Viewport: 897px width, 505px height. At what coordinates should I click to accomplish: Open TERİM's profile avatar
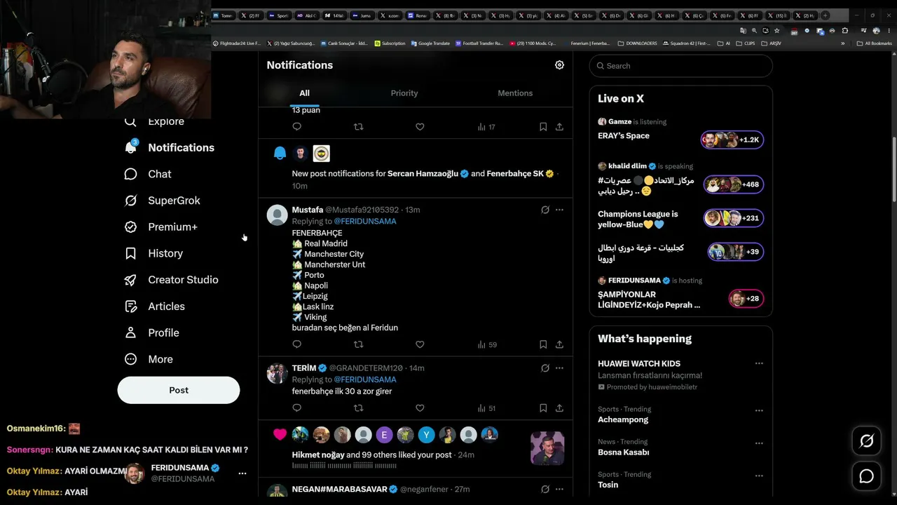click(x=278, y=373)
